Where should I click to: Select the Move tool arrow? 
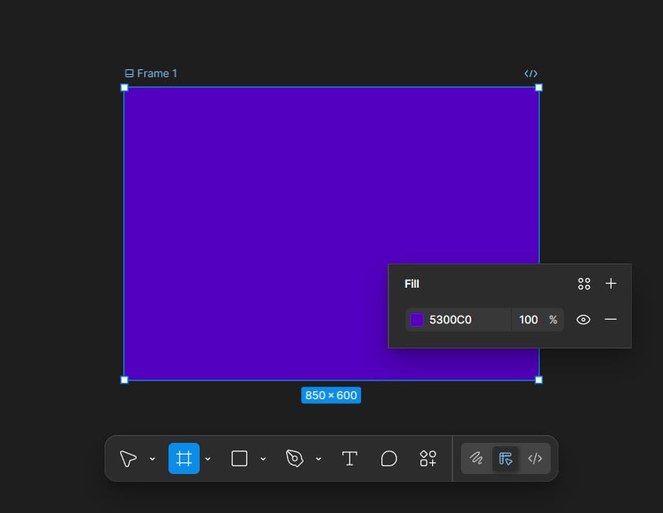tap(128, 458)
